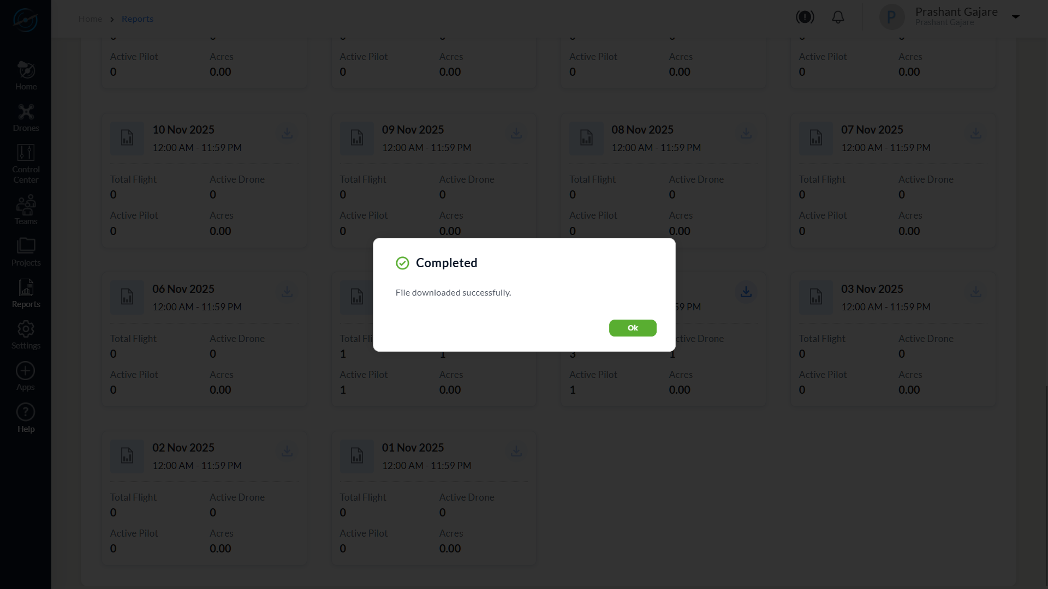The height and width of the screenshot is (589, 1048).
Task: Open the notifications bell
Action: (x=838, y=17)
